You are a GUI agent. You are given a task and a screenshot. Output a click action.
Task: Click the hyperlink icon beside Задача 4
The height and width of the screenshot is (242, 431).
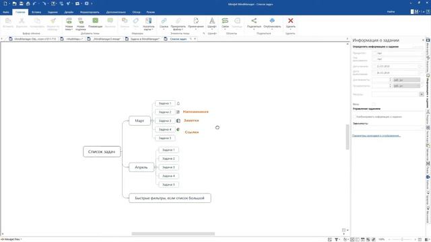[178, 129]
